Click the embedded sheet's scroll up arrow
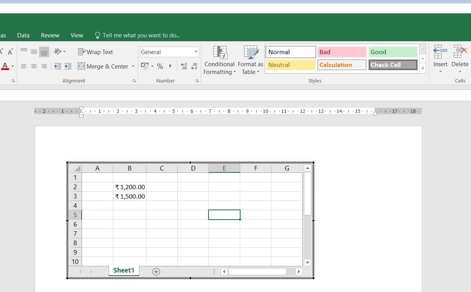 [307, 168]
